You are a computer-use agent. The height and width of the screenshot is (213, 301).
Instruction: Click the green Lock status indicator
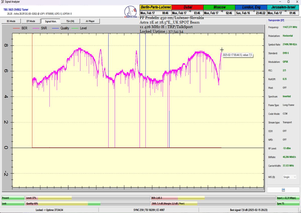(13, 203)
